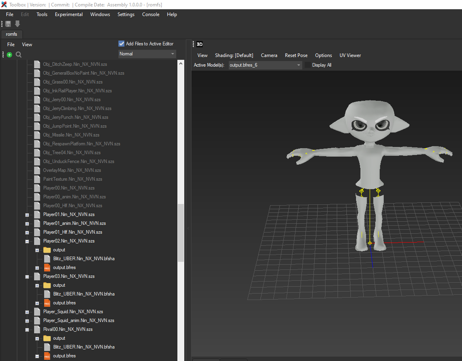Expand Player01.Nin_NX_NVN.szs node
The width and height of the screenshot is (462, 361).
(x=27, y=215)
